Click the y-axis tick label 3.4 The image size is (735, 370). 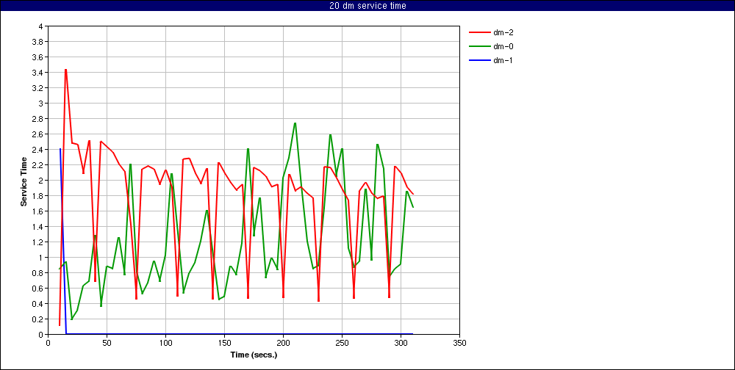click(x=38, y=73)
